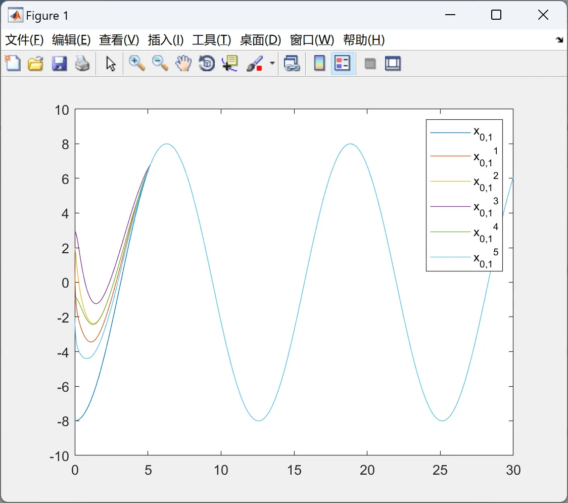The image size is (568, 503).
Task: Toggle the Insert Colorbar button
Action: coord(319,64)
